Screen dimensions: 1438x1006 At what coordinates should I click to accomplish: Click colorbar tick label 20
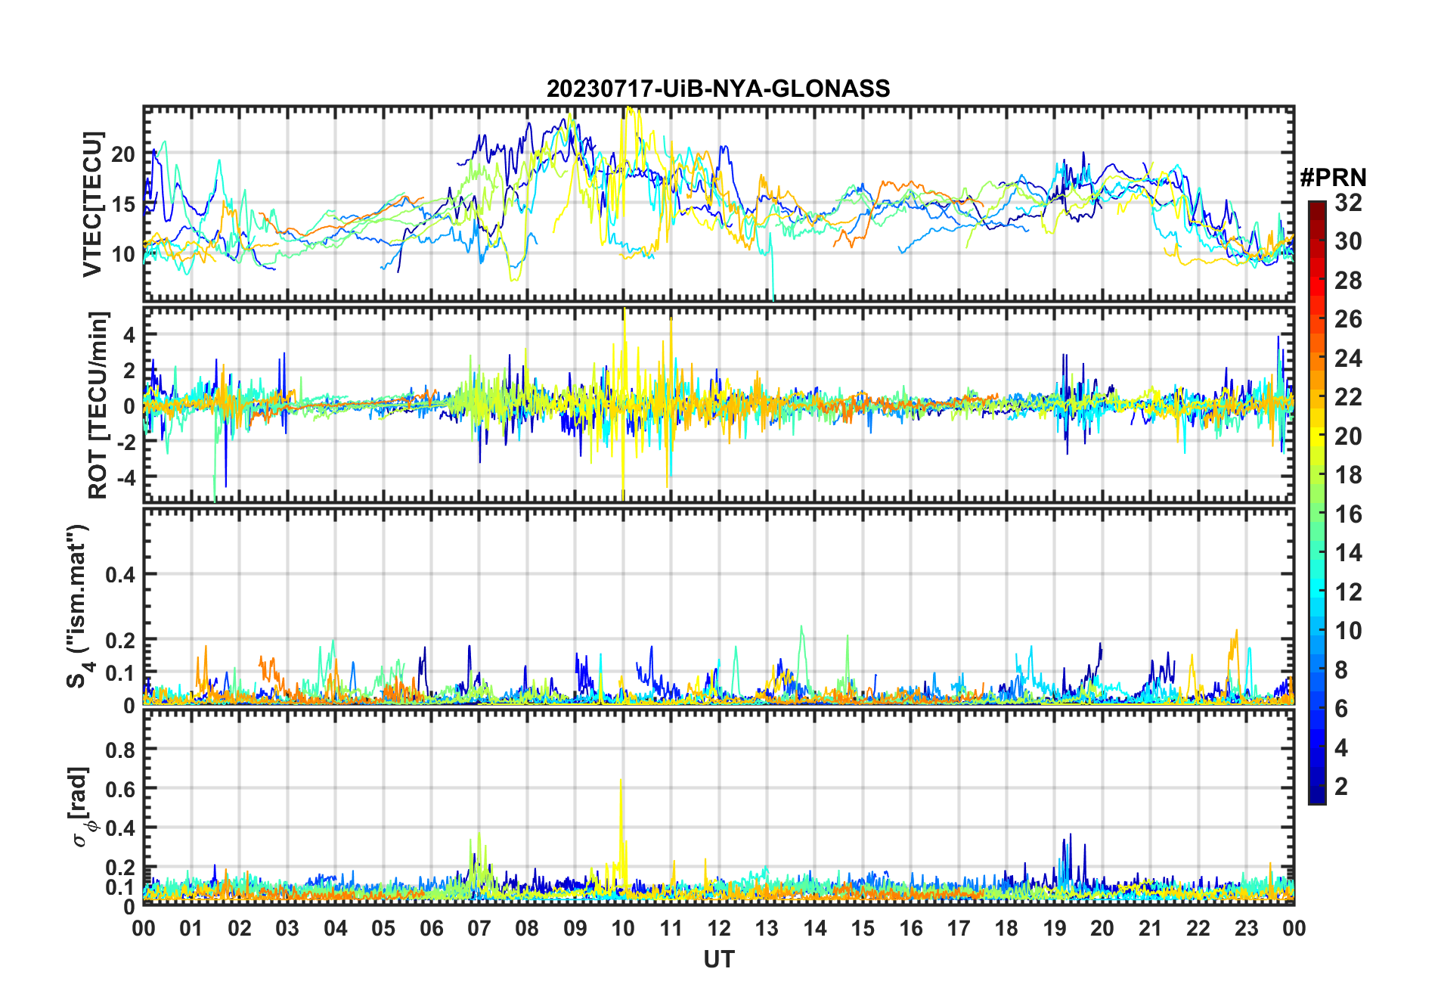pyautogui.click(x=1348, y=436)
